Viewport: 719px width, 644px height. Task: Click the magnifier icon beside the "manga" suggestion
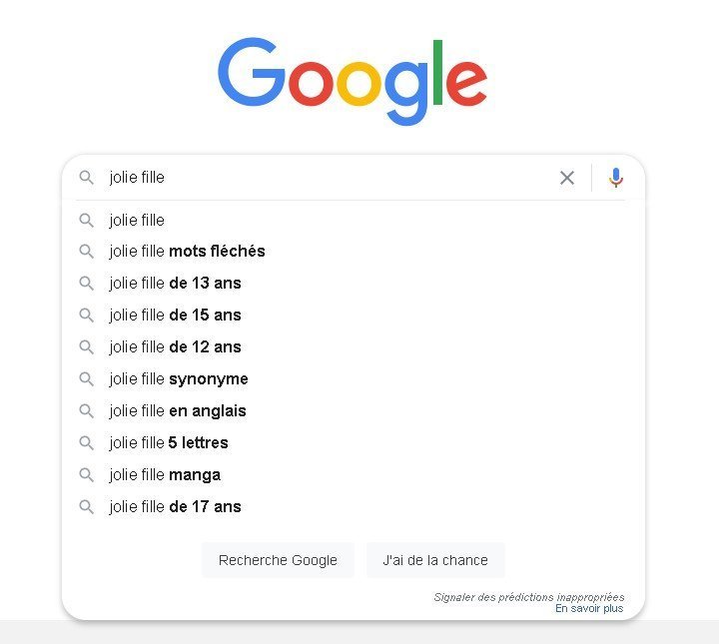pyautogui.click(x=87, y=475)
